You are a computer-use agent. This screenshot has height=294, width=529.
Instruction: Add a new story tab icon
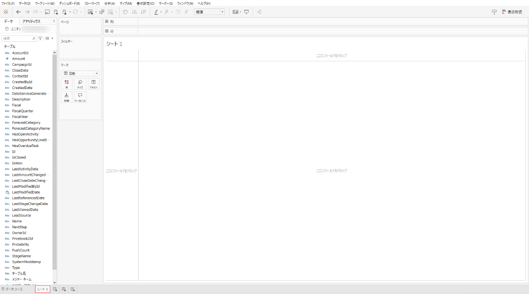73,289
